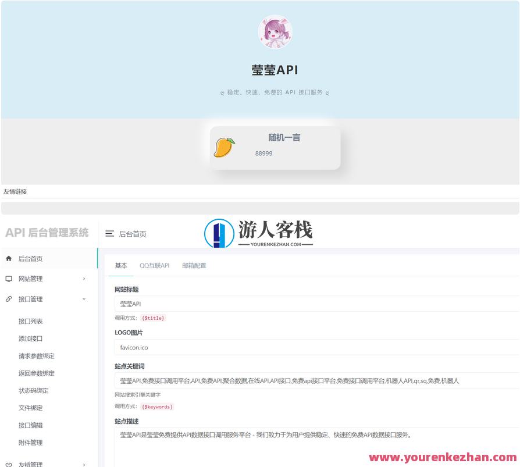Click the hamburger menu icon beside 后台首页
The width and height of the screenshot is (520, 467).
[110, 234]
